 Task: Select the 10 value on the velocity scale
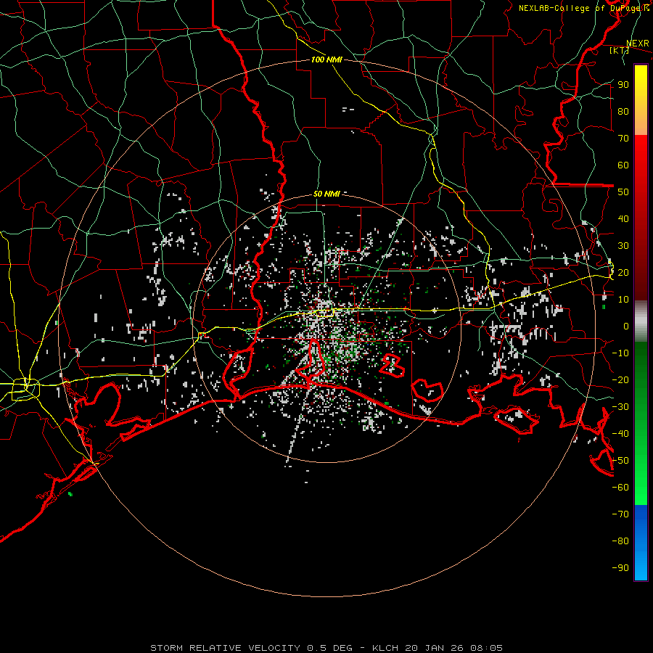point(623,300)
